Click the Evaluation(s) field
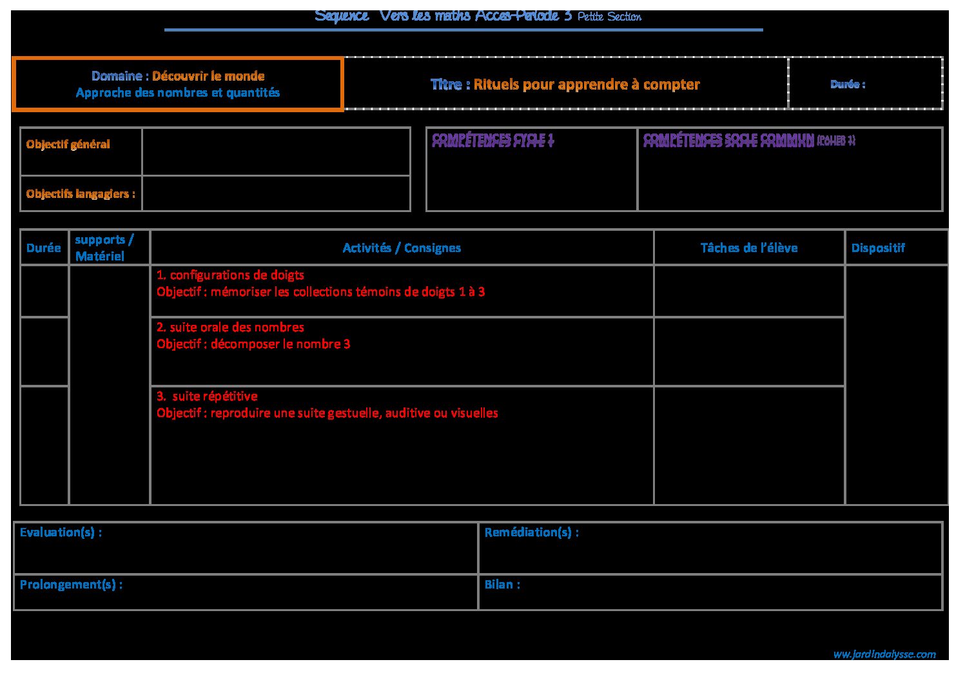965x682 pixels. tap(245, 548)
